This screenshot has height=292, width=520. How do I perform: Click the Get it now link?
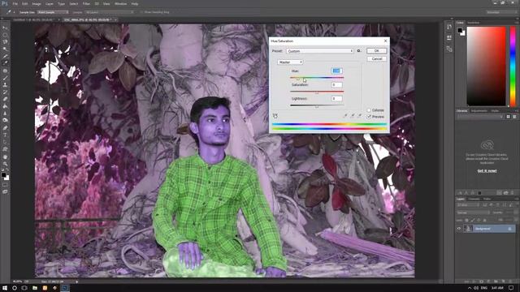tap(487, 171)
